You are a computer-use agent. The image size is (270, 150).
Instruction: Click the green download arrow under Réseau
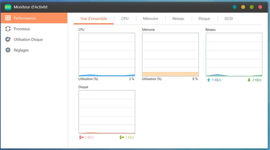pyautogui.click(x=249, y=80)
